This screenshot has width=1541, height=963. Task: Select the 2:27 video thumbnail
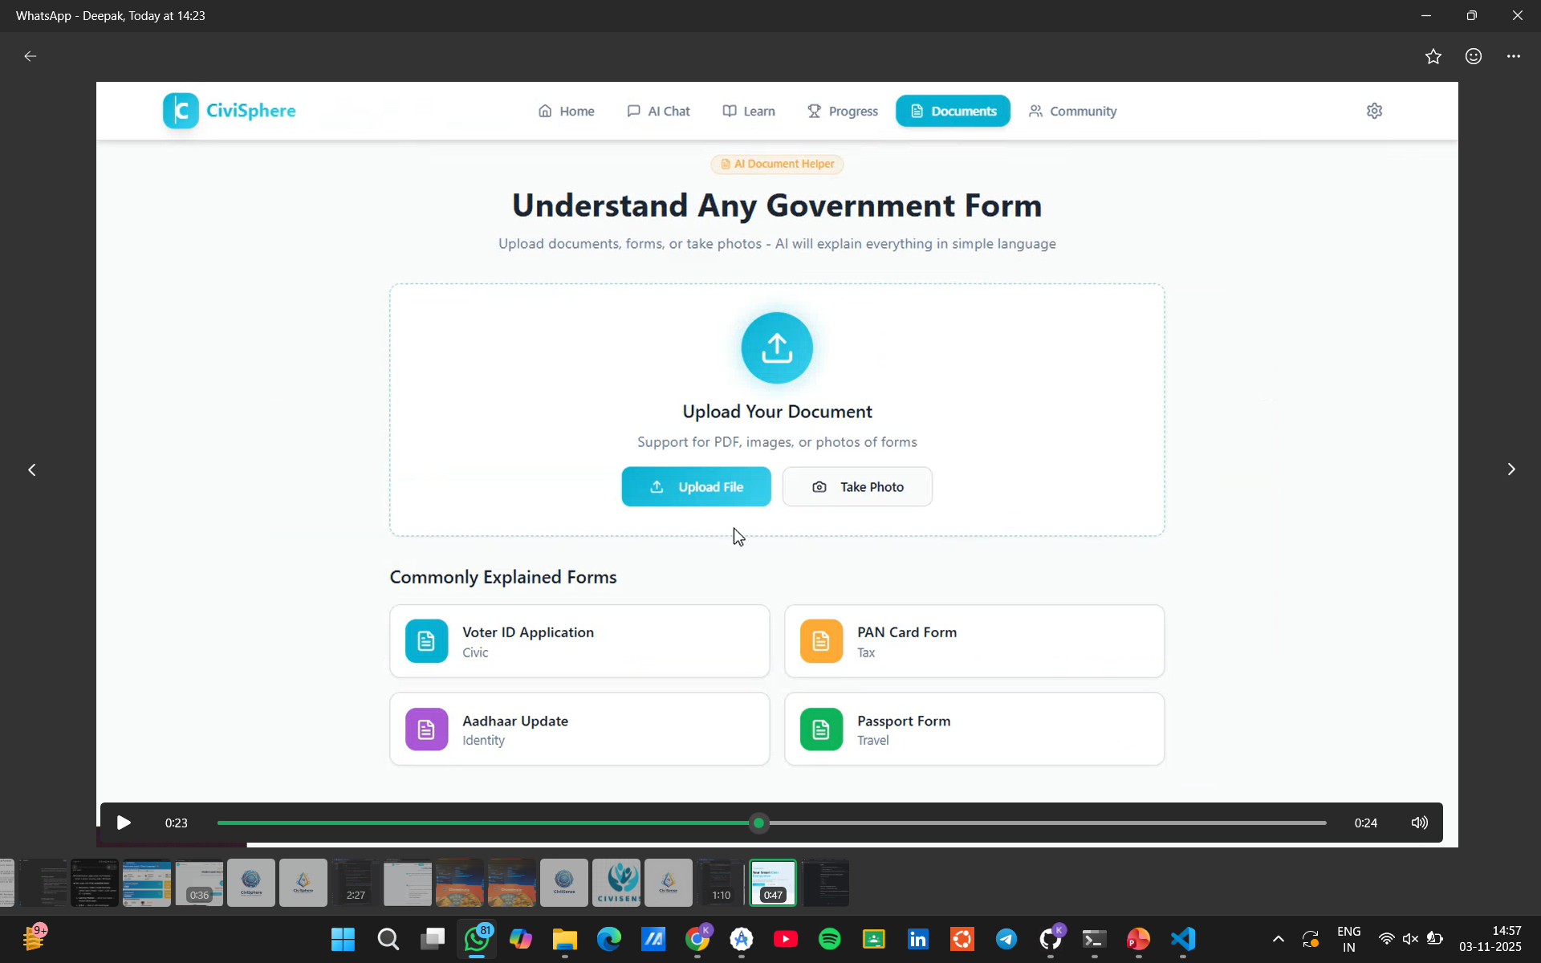356,882
